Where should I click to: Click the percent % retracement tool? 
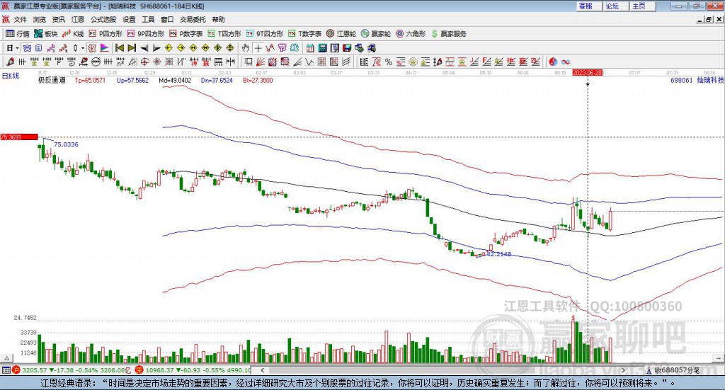click(x=389, y=62)
